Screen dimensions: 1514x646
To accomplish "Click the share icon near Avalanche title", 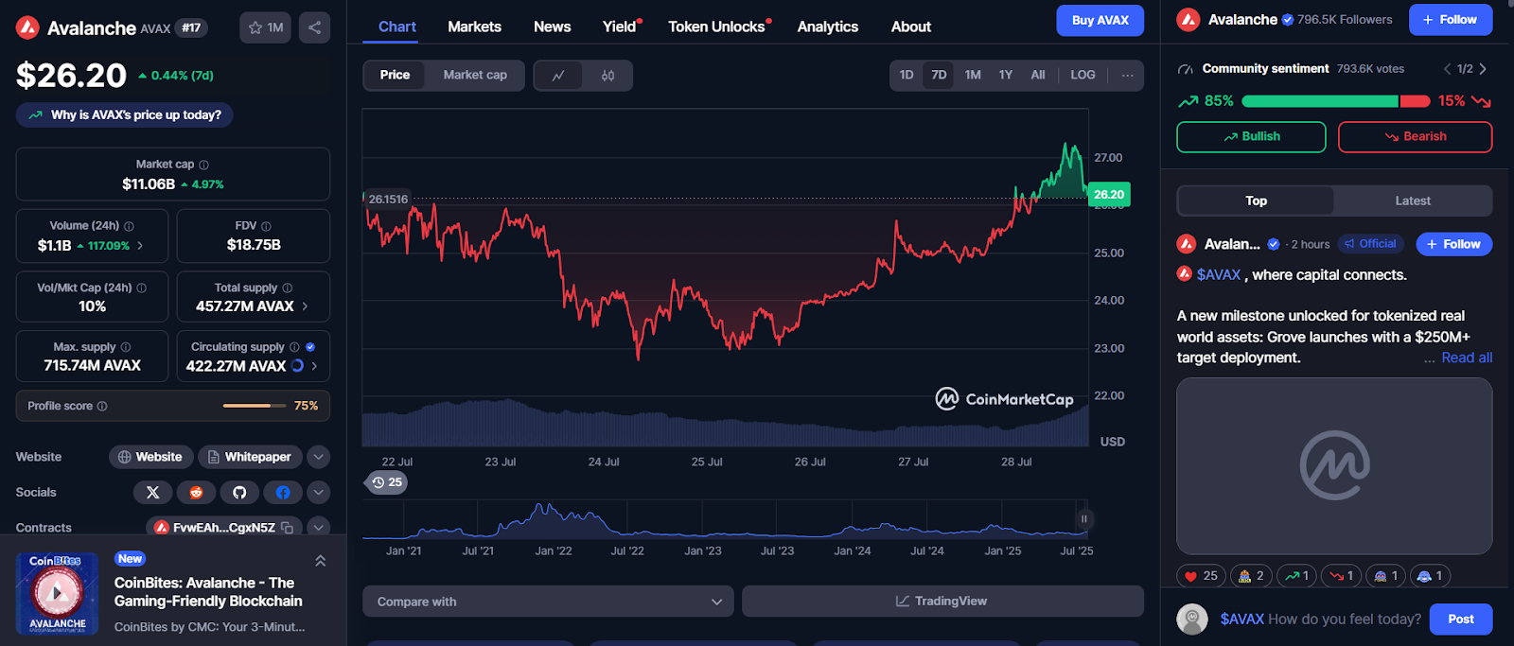I will 314,27.
